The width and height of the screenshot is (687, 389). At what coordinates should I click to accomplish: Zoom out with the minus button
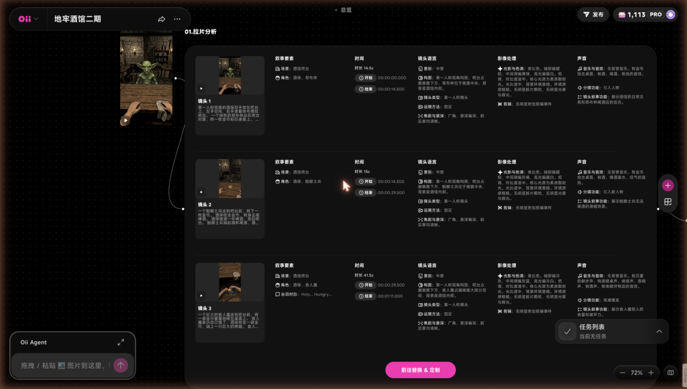pyautogui.click(x=622, y=373)
